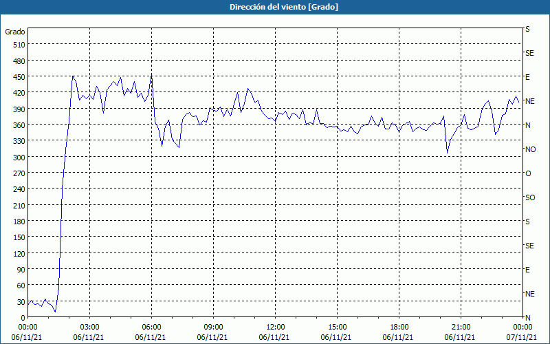Click the 07/11/21 date label
Viewport: 550px width, 344px height.
coord(522,337)
